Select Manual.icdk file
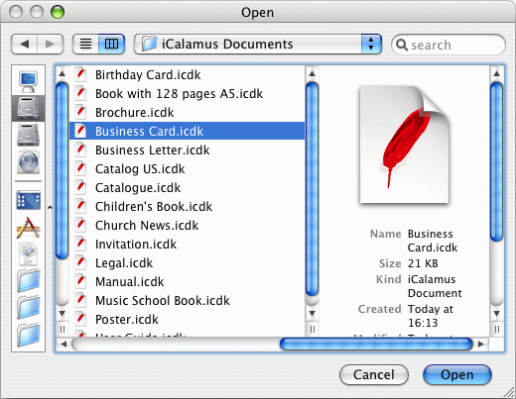Viewport: 516px width, 399px height. (187, 282)
